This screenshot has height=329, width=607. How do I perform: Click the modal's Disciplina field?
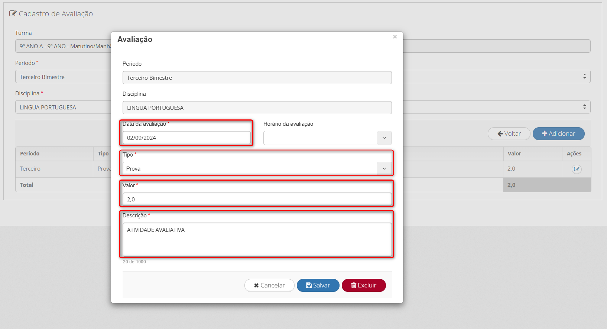[257, 108]
